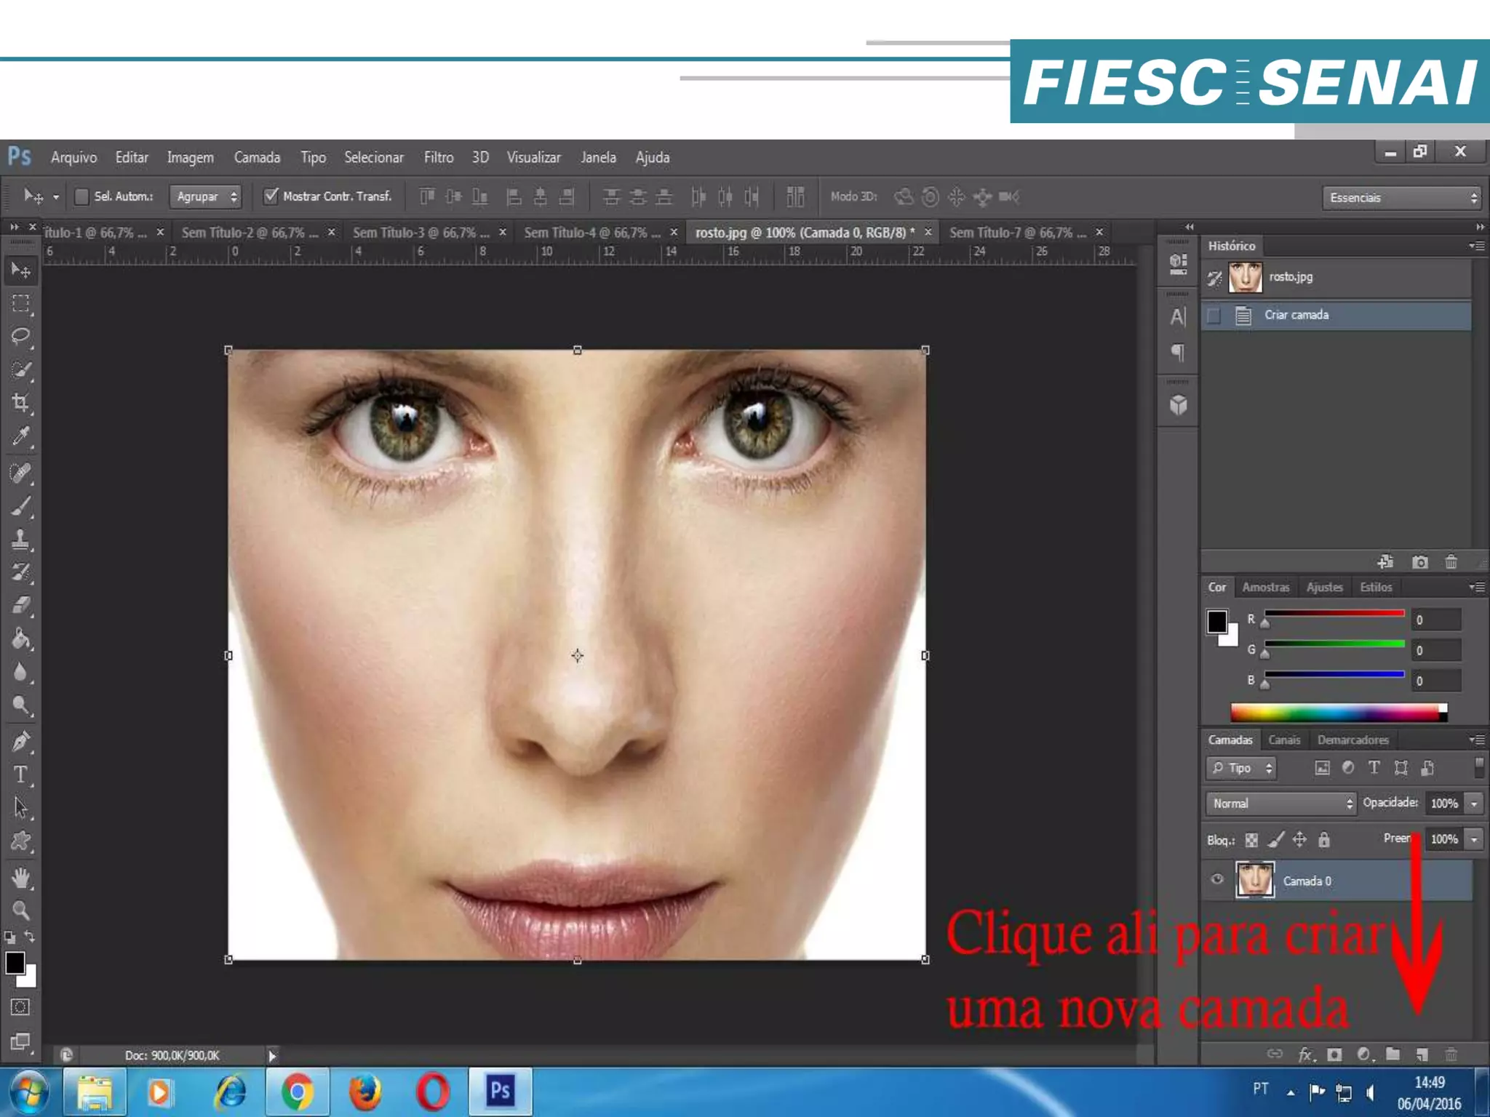This screenshot has height=1117, width=1490.
Task: Select the Hand tool
Action: tap(21, 878)
